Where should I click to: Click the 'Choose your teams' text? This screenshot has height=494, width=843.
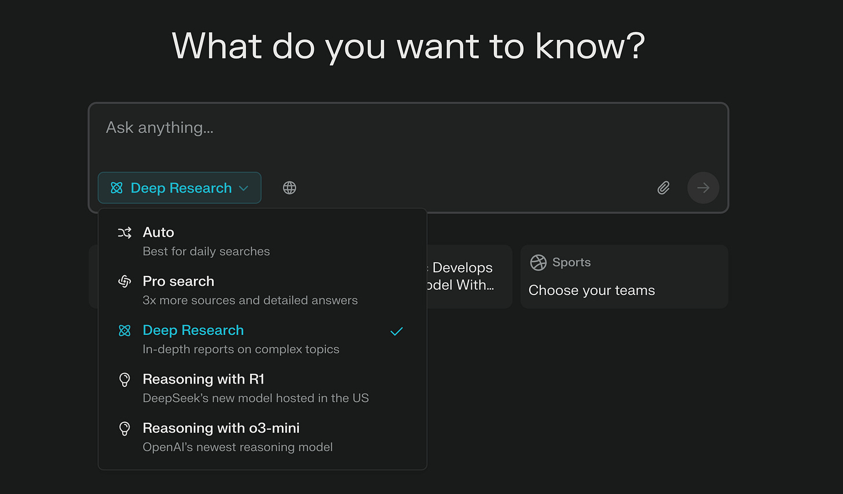592,290
